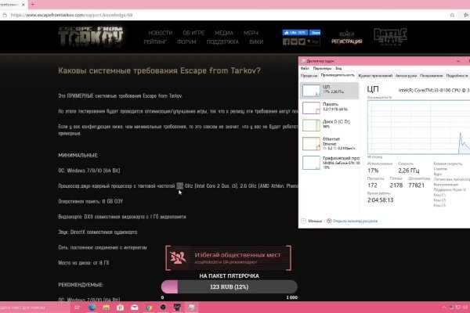The width and height of the screenshot is (470, 313).
Task: Show hidden system tray icons
Action: click(444, 308)
